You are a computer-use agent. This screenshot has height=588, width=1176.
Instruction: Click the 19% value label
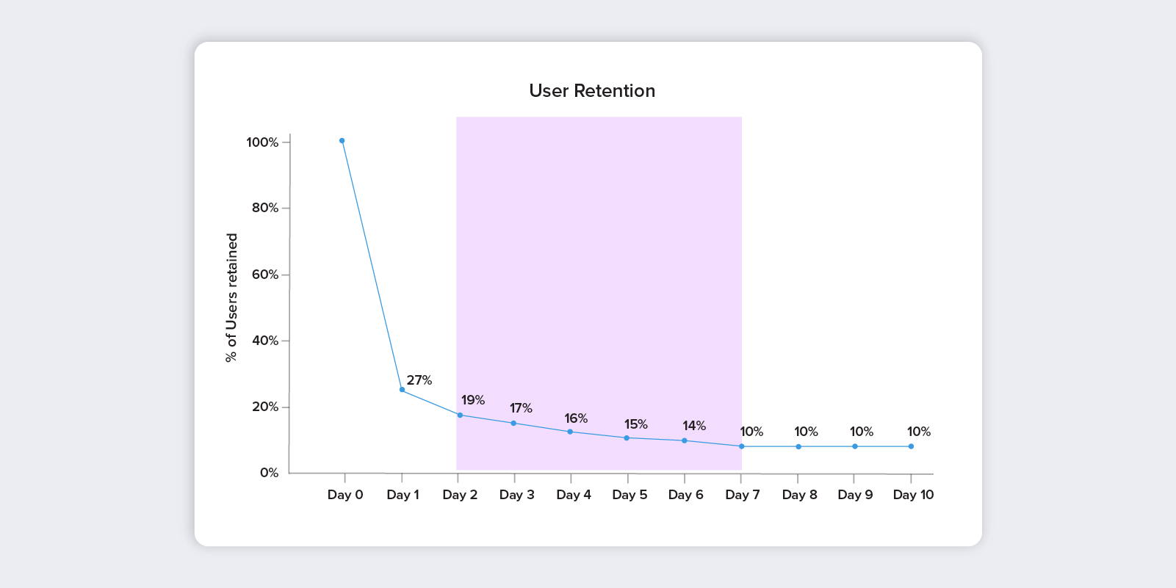(473, 400)
